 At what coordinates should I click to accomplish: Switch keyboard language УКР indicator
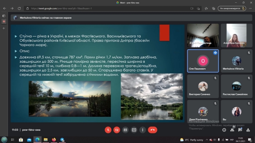click(231, 140)
